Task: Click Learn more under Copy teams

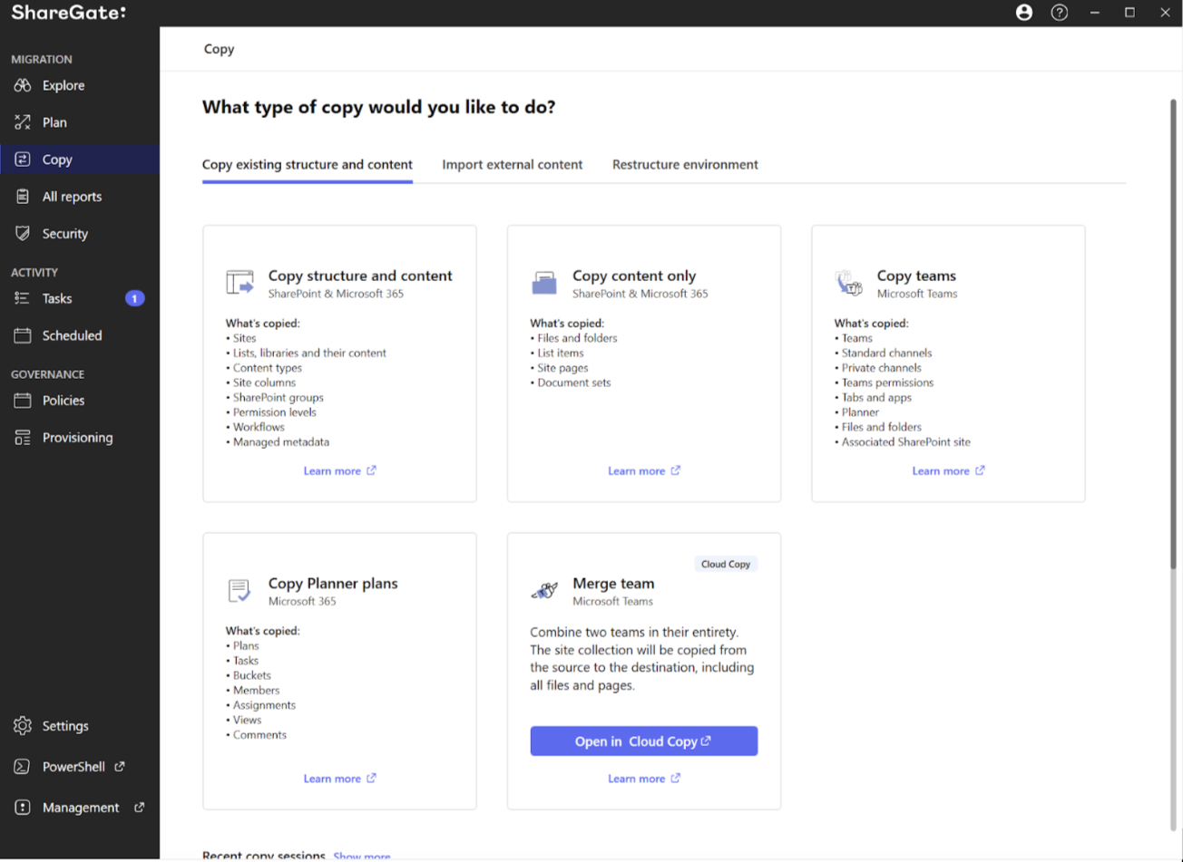Action: click(948, 471)
